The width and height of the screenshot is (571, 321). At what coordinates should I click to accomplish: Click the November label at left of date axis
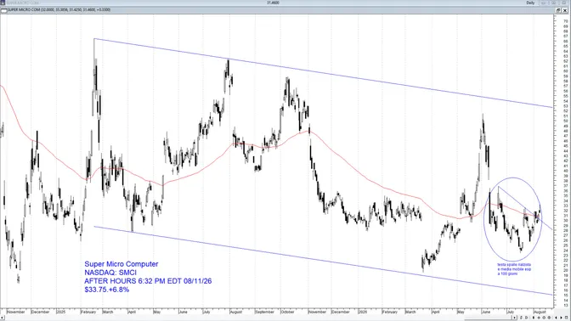16,312
